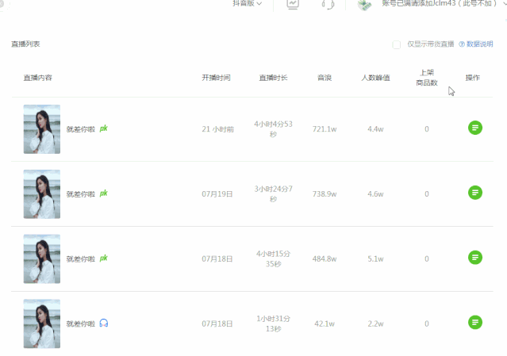Viewport: 507px width, 356px height.
Task: Click the 4.4w peak viewers value
Action: pos(375,129)
